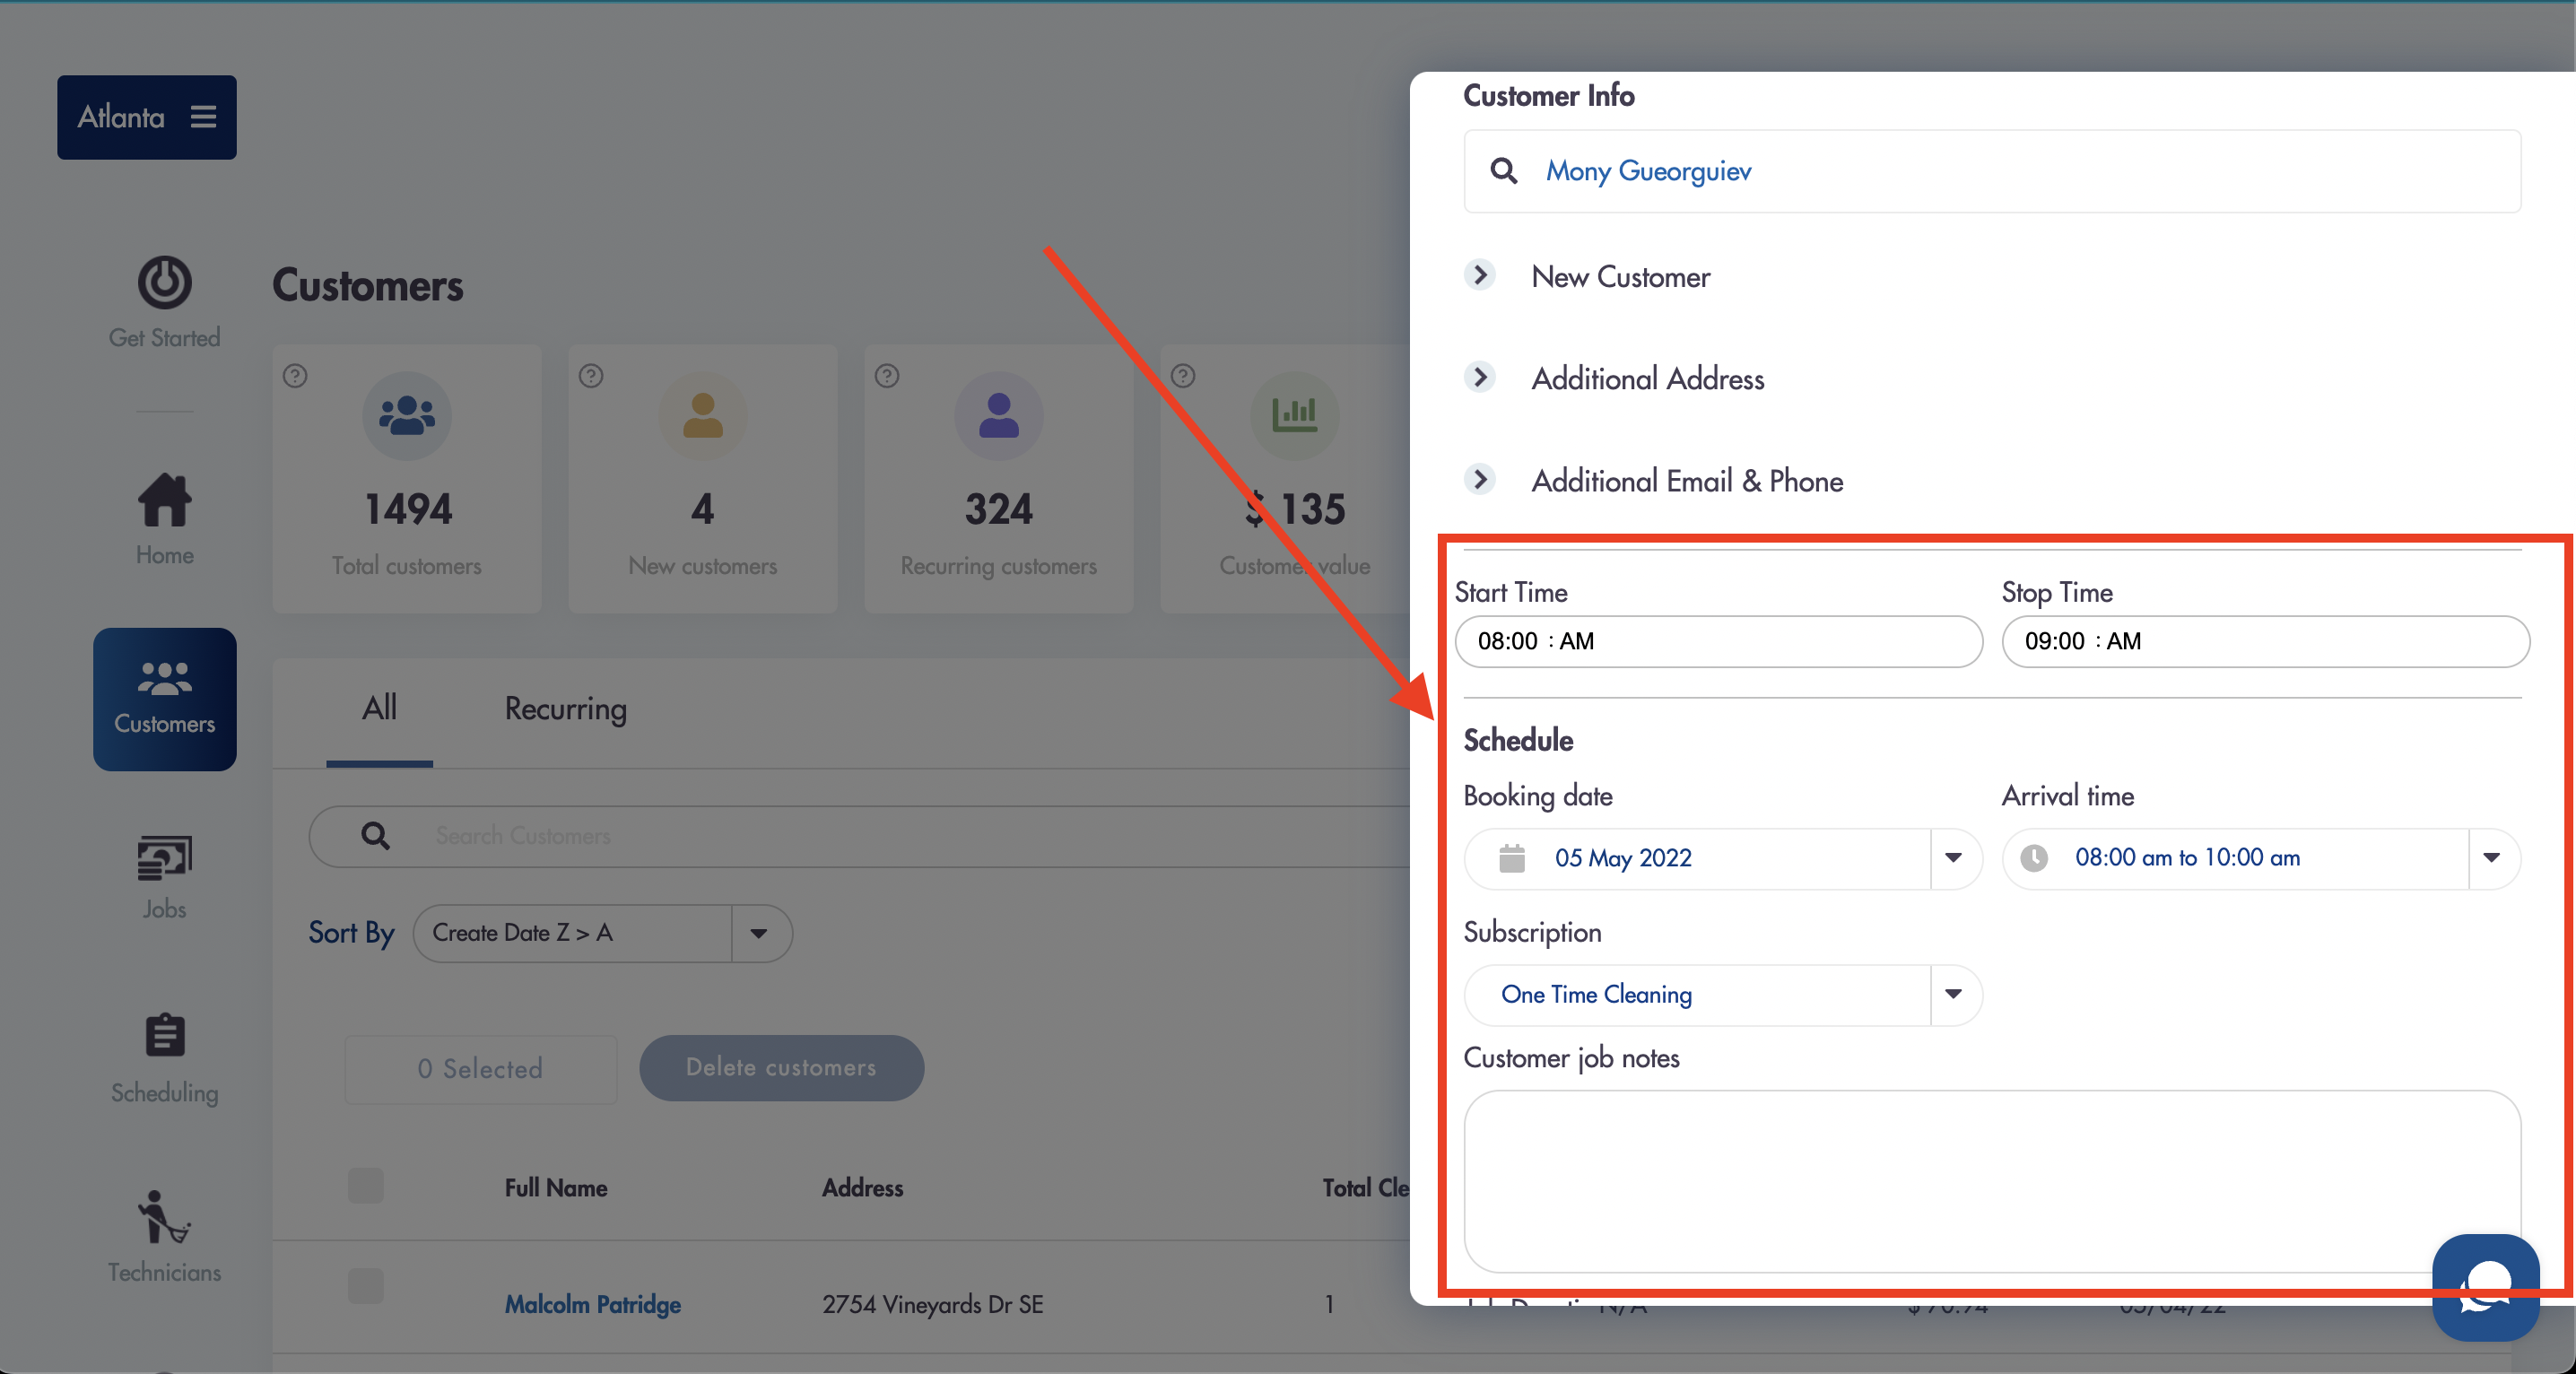Click help icon on Recurring customers card
Image resolution: width=2576 pixels, height=1374 pixels.
click(x=887, y=376)
